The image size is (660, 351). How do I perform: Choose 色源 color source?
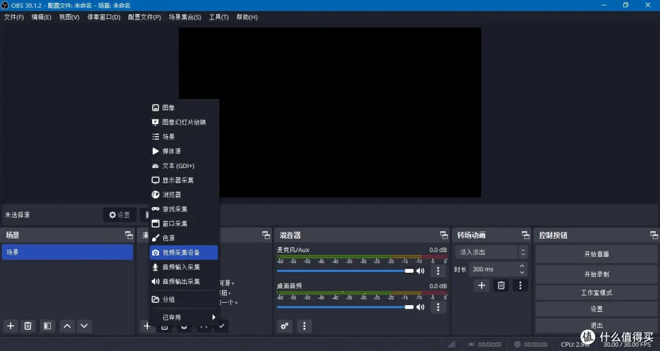click(185, 238)
